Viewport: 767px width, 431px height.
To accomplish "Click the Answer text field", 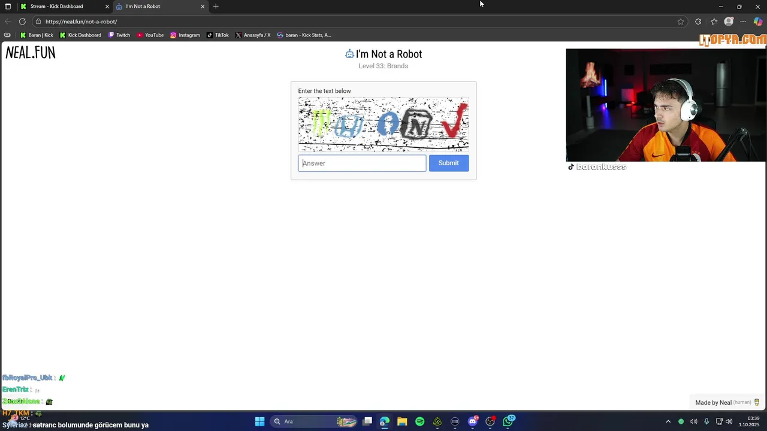I will (x=362, y=163).
